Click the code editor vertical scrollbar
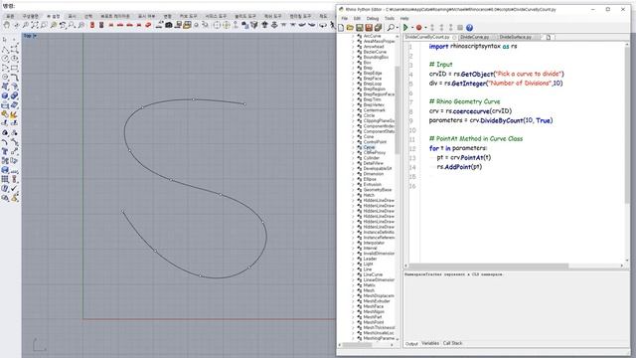Viewport: 636px width, 358px height. pyautogui.click(x=627, y=126)
